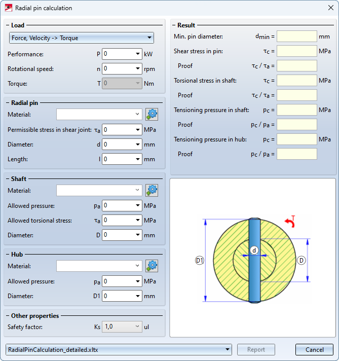Click the Shaft material gear icon
The width and height of the screenshot is (339, 361).
[152, 191]
